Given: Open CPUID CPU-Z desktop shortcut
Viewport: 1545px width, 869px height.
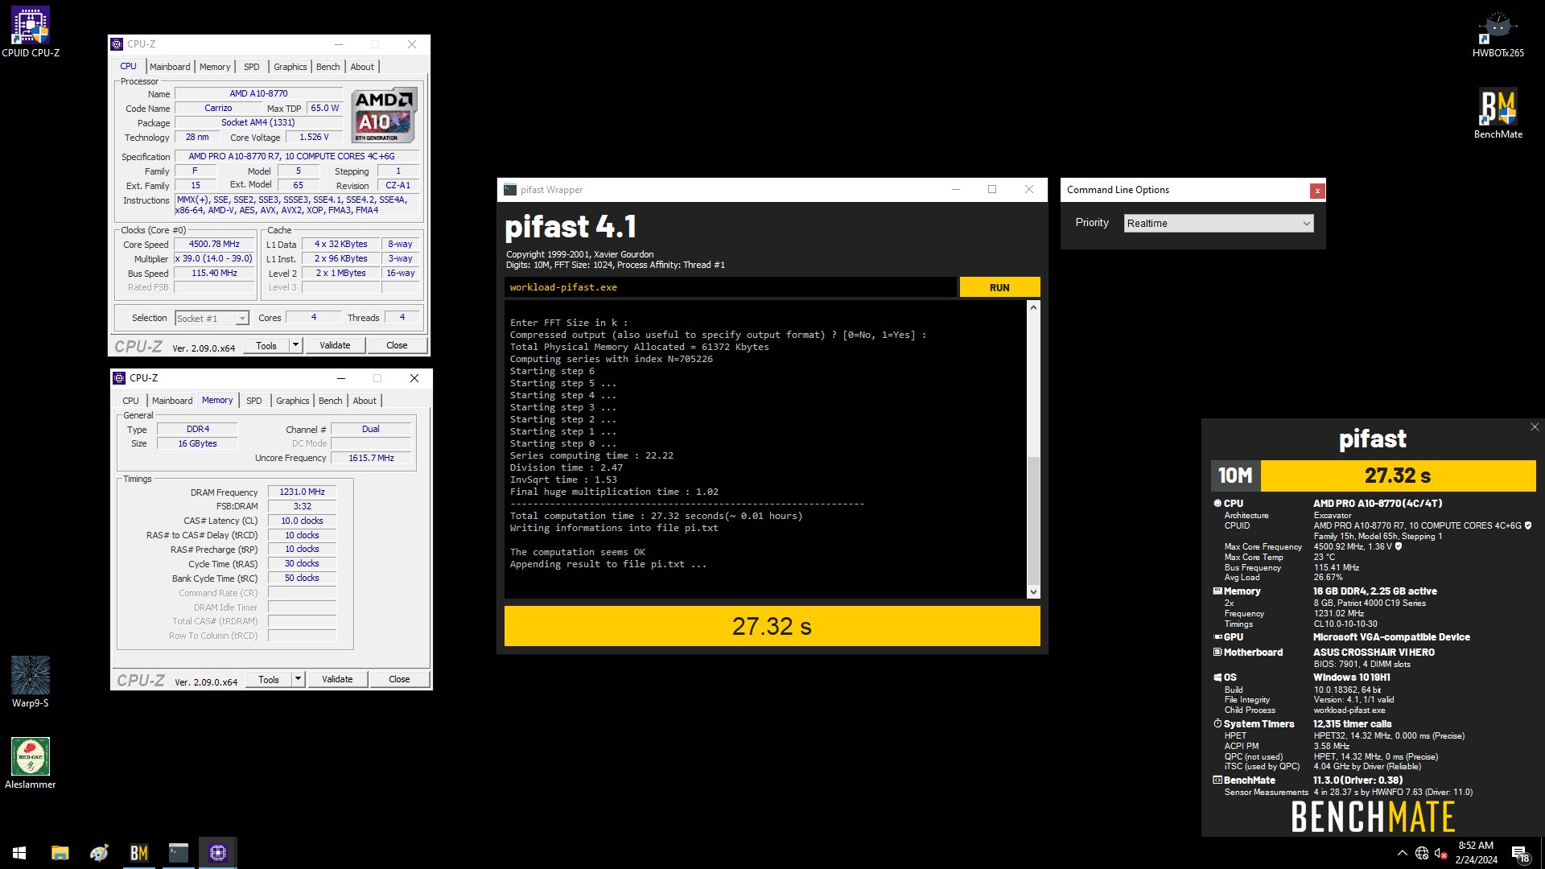Looking at the screenshot, I should [x=31, y=32].
